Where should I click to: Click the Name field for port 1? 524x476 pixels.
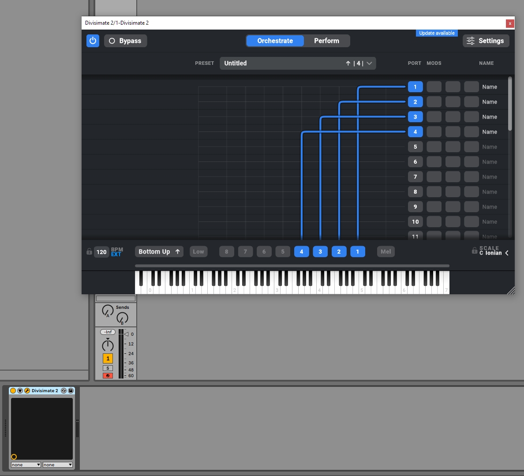490,87
